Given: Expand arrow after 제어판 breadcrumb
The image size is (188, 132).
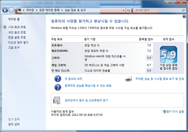Looking at the screenshot, I should [37, 10].
